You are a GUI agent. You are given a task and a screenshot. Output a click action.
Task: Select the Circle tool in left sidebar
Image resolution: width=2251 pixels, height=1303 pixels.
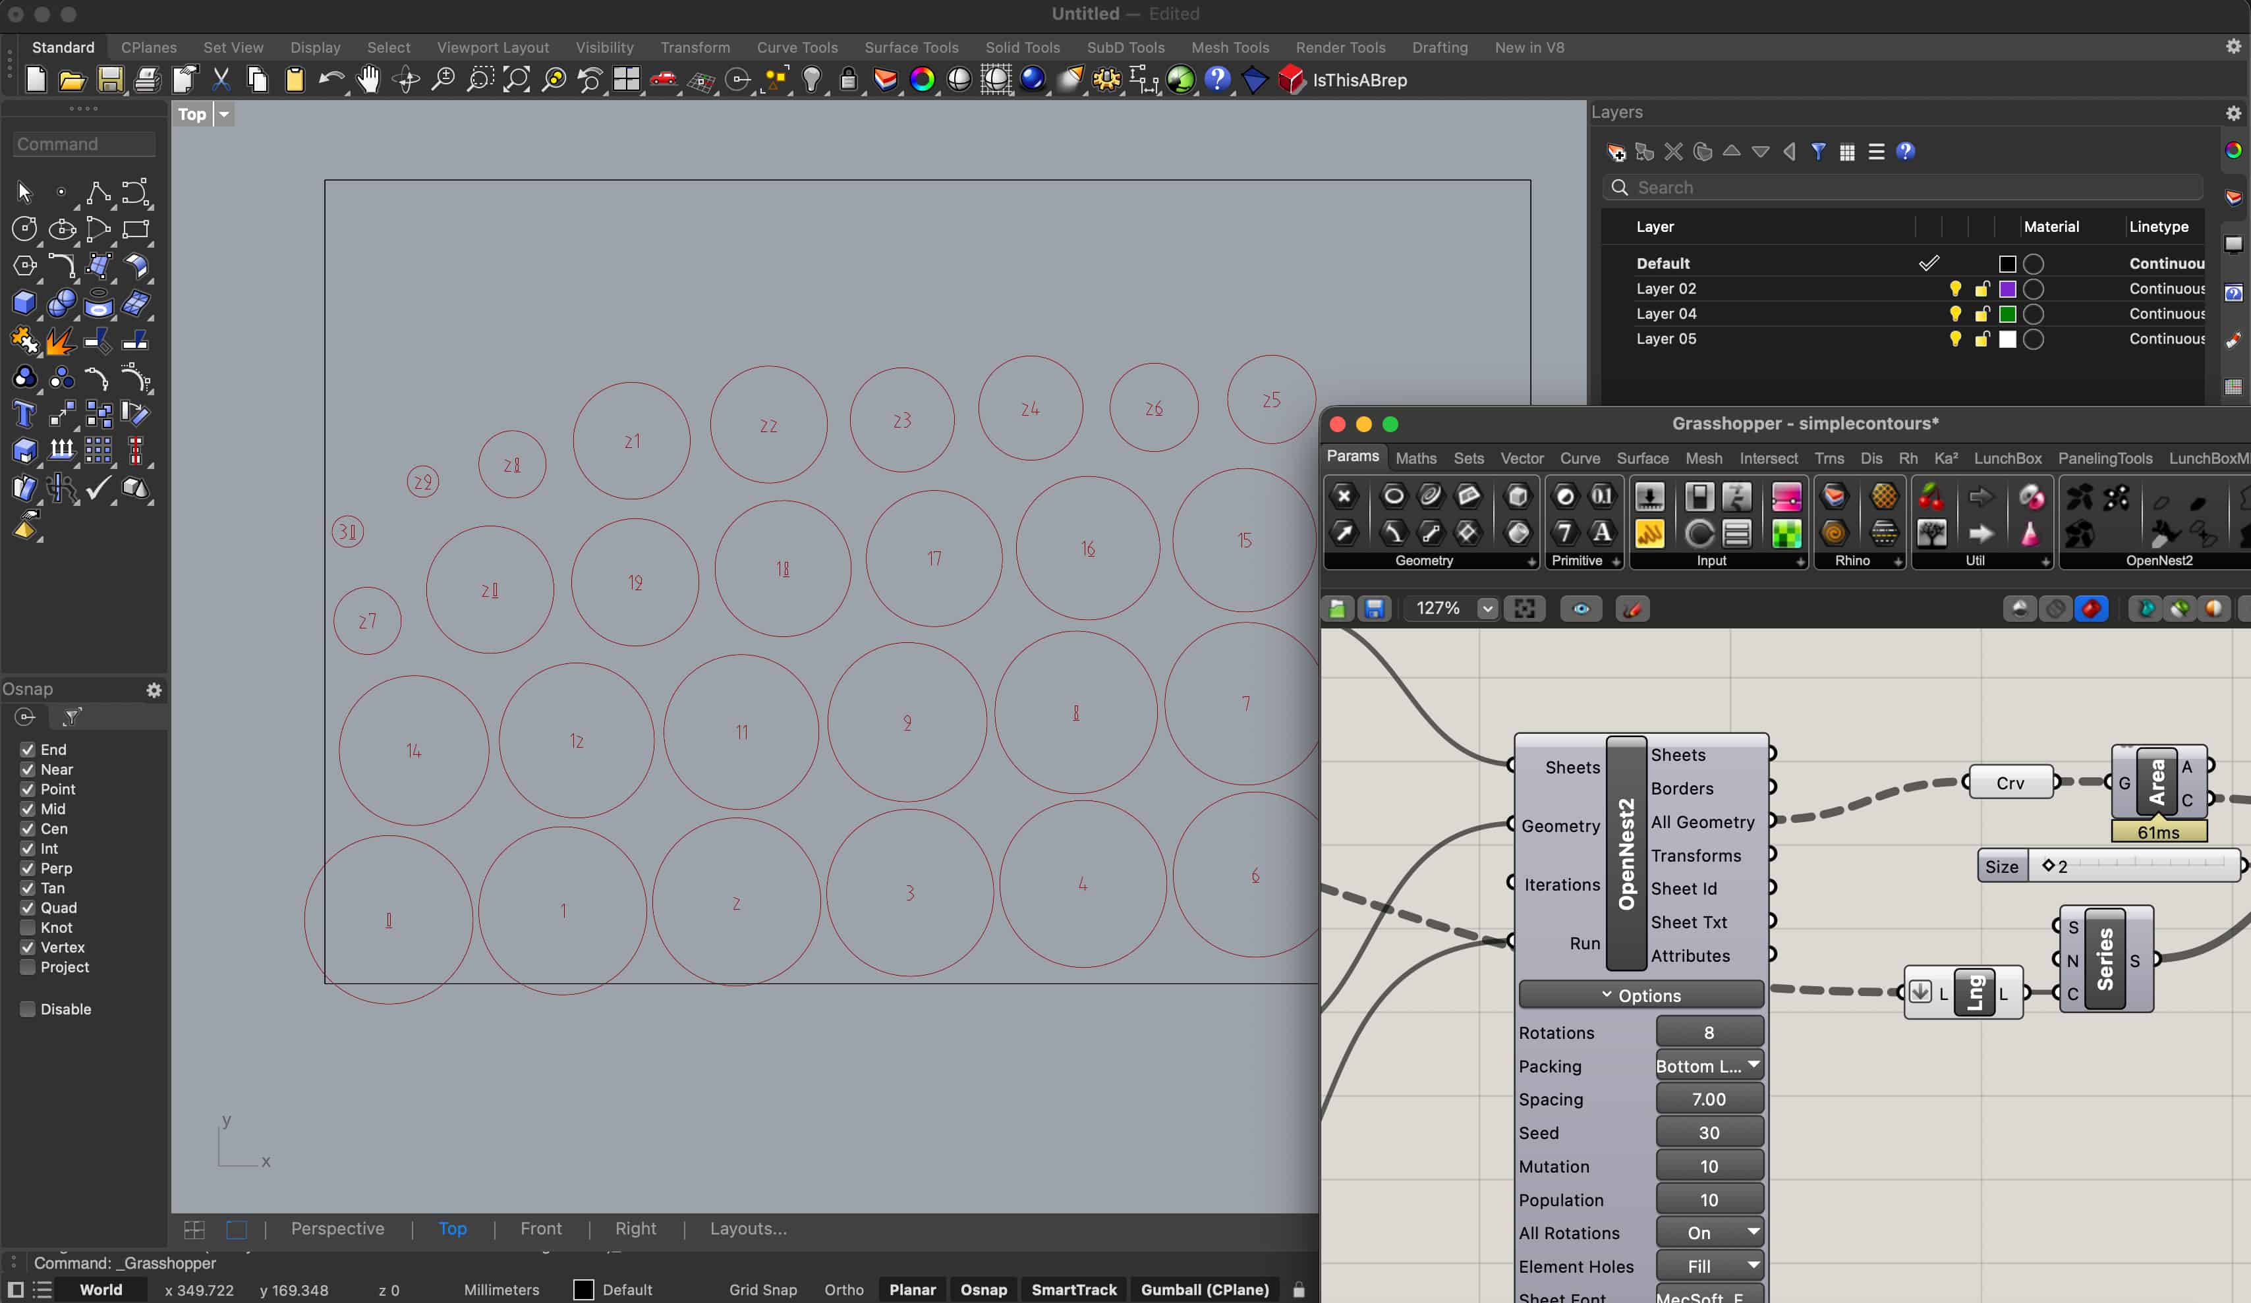24,229
